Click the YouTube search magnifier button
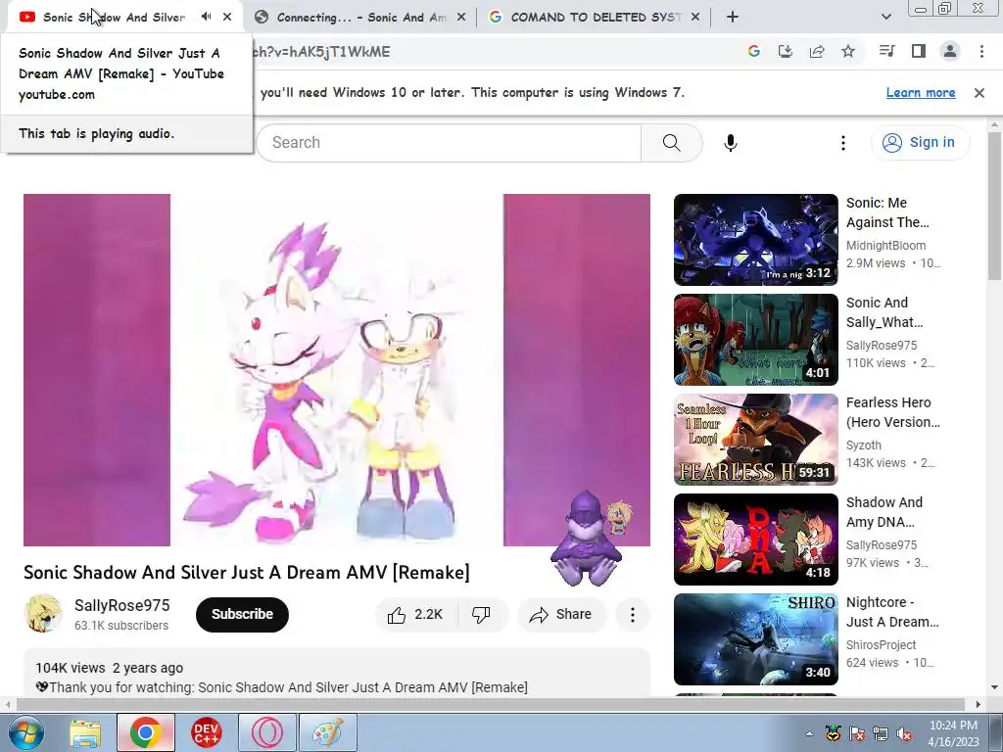The image size is (1003, 752). click(672, 143)
